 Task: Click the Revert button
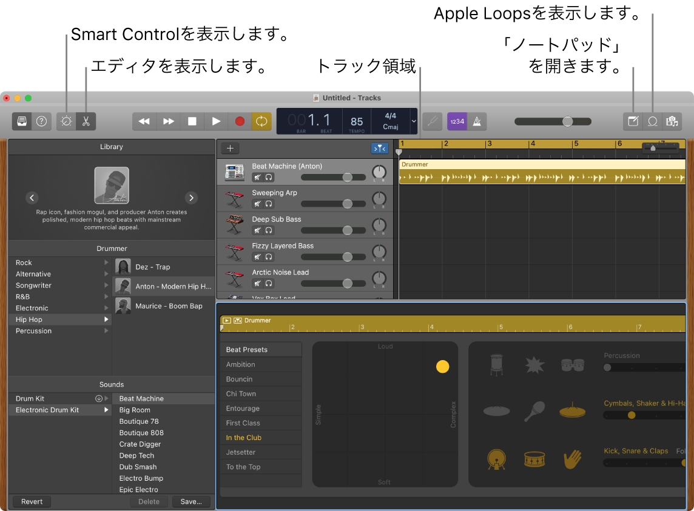coord(31,501)
